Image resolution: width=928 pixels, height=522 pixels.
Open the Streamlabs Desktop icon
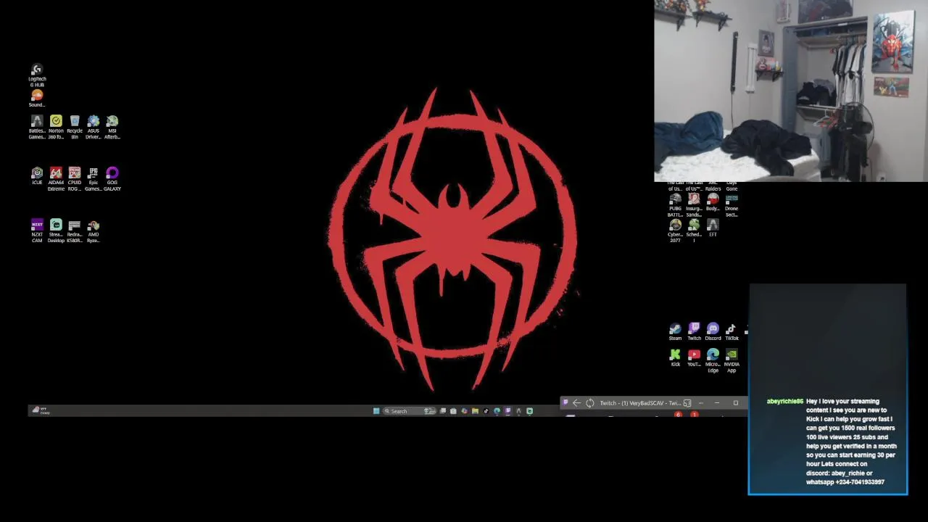[x=56, y=231]
